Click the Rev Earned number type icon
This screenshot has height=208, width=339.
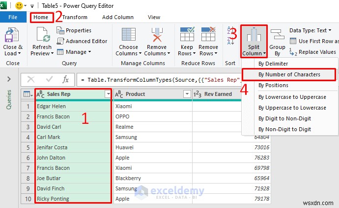[198, 94]
